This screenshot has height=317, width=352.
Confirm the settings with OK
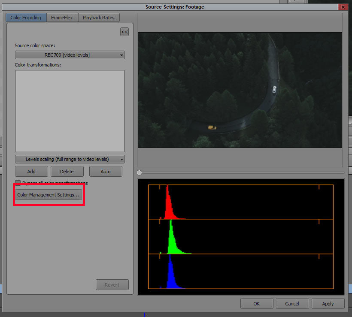pos(256,304)
